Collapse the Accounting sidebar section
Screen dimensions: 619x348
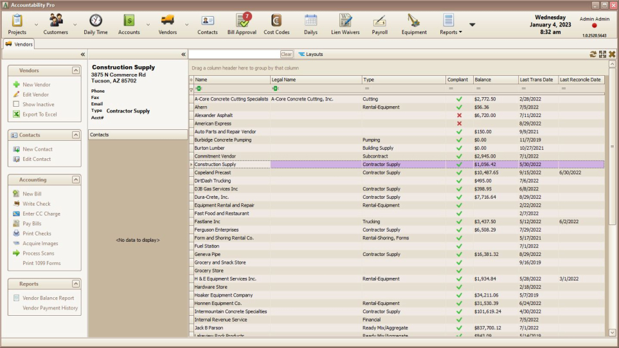pos(76,180)
